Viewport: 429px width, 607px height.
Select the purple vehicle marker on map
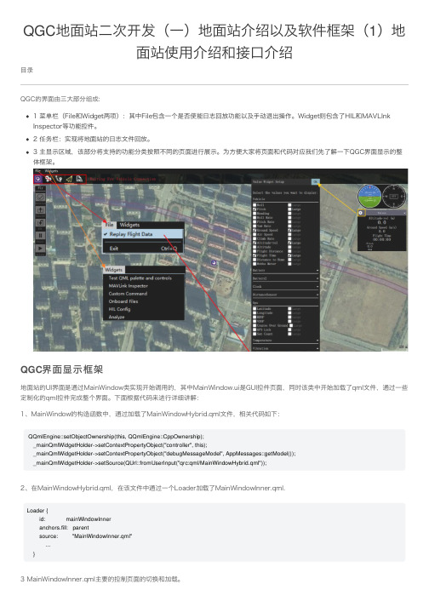point(214,263)
